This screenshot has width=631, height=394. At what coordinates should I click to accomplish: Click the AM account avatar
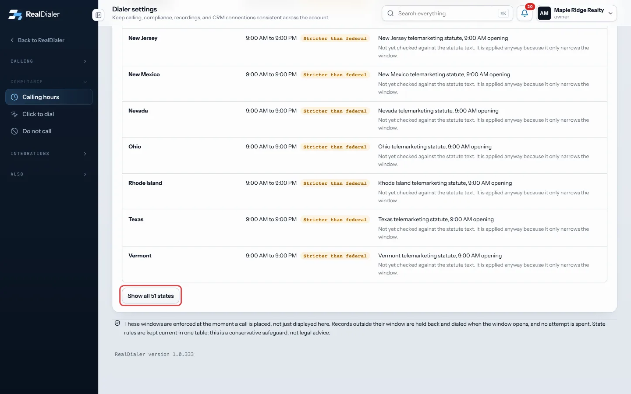click(x=544, y=14)
